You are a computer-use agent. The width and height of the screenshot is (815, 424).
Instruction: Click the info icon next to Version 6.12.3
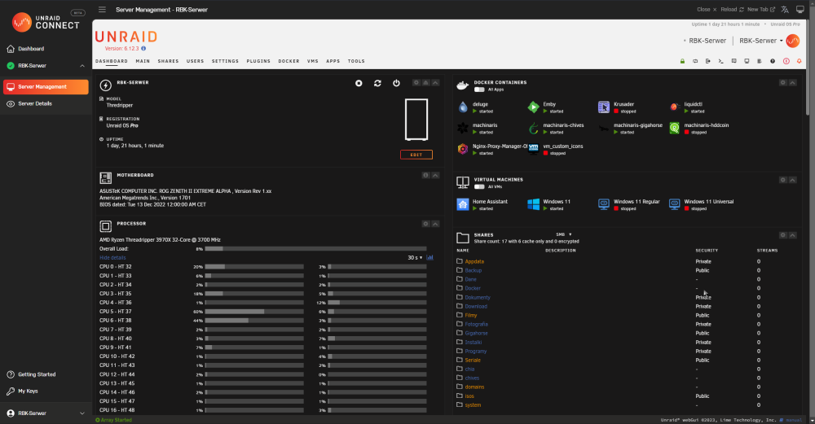pyautogui.click(x=143, y=48)
